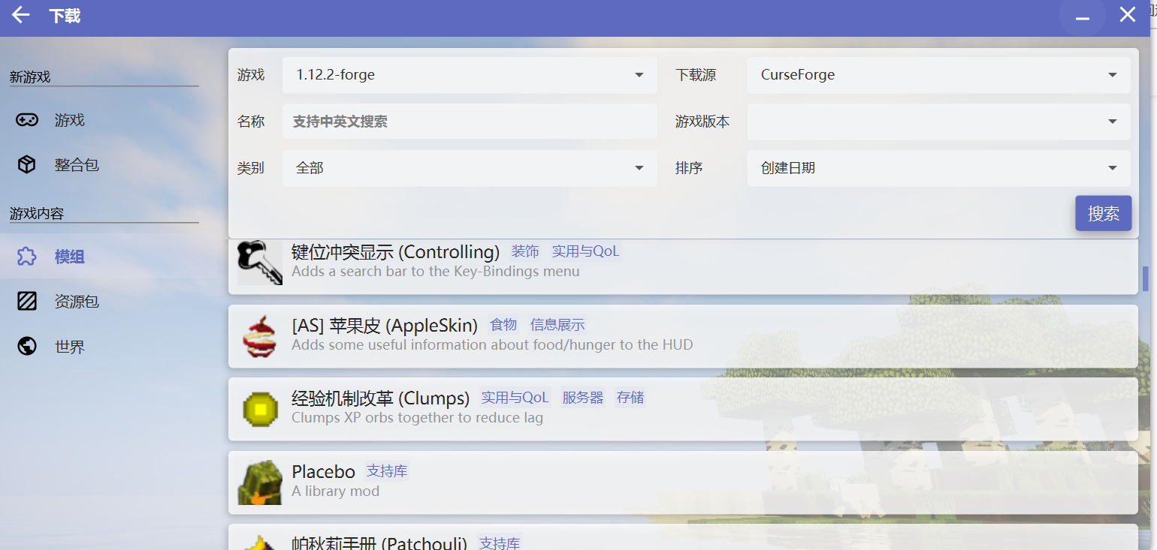Click the 食物 tag on AppleSkin

503,324
